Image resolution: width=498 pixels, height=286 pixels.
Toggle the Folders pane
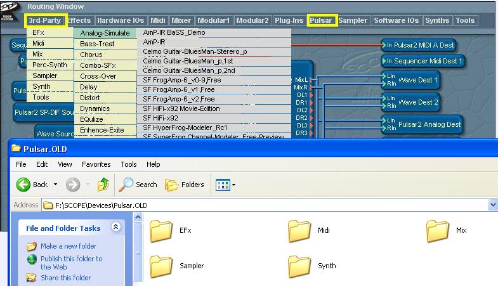(184, 185)
